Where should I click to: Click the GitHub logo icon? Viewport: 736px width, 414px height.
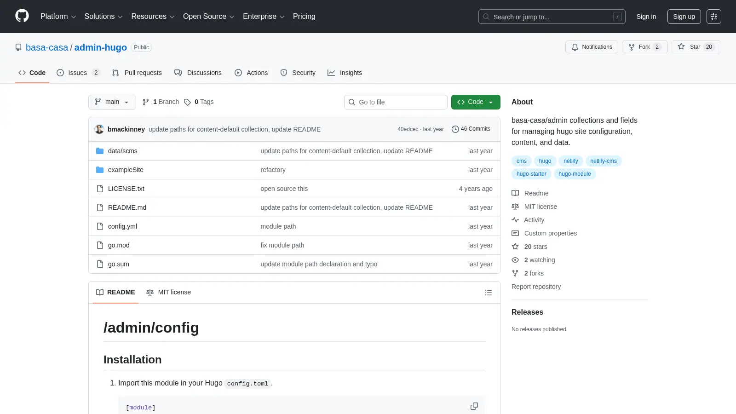pos(22,16)
